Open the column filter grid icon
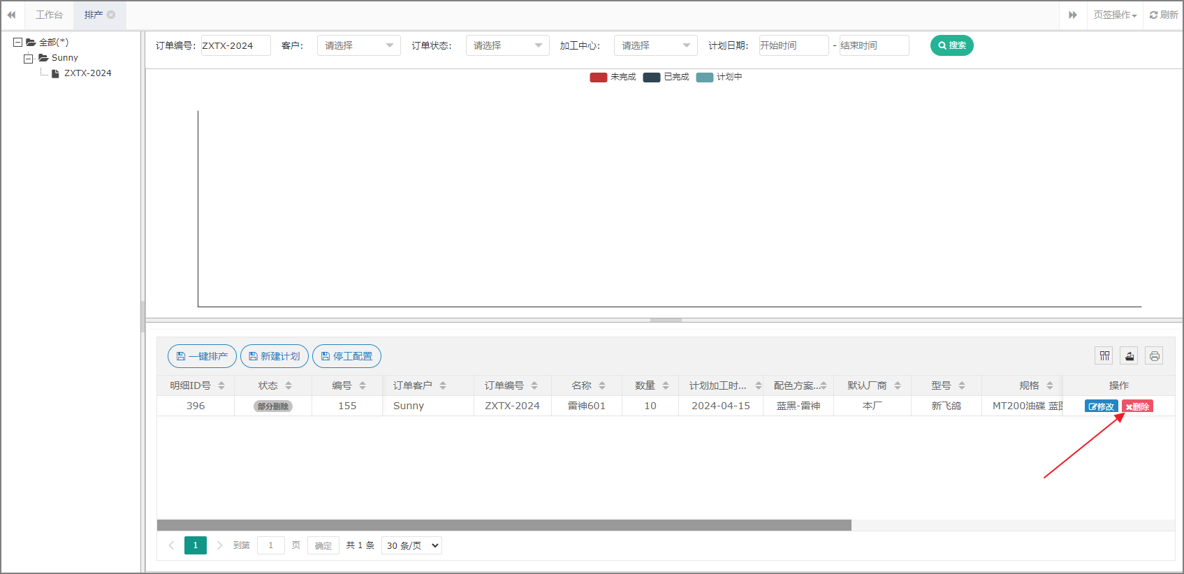Viewport: 1184px width, 574px height. [1104, 356]
